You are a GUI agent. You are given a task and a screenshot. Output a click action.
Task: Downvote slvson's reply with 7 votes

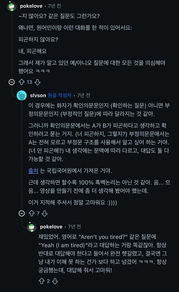[44, 213]
